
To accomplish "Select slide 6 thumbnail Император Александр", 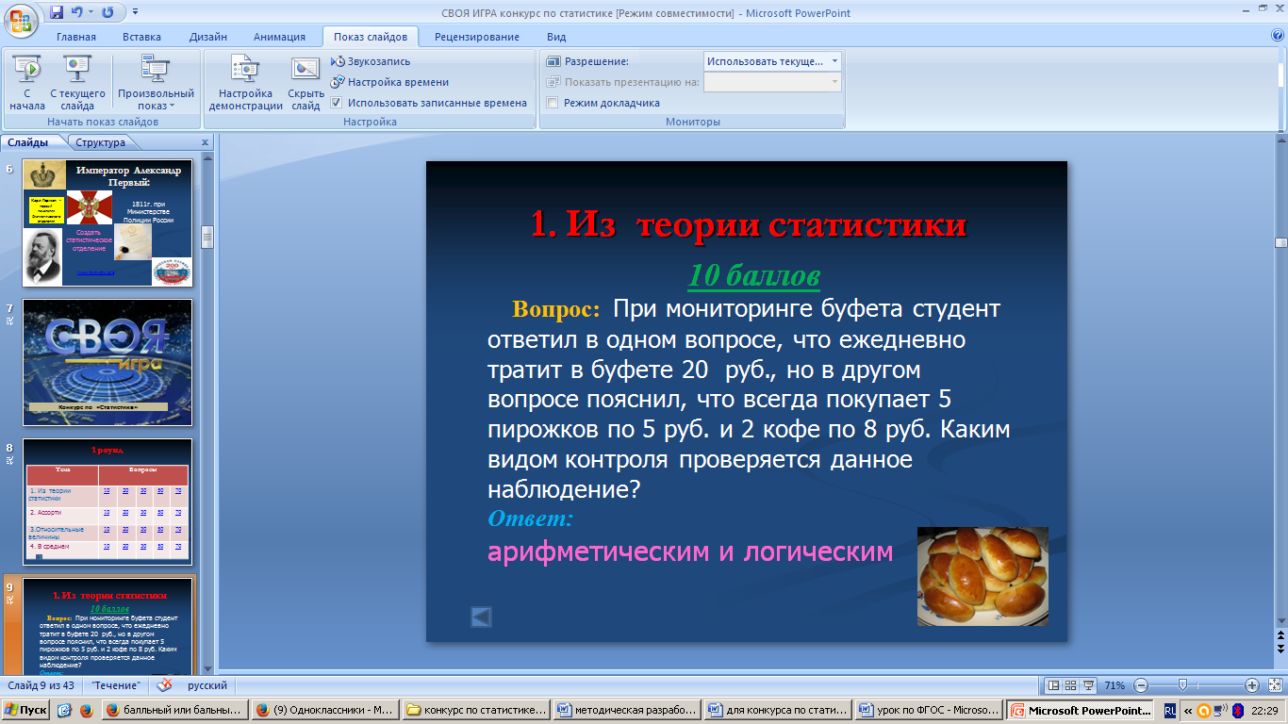I will click(x=107, y=222).
